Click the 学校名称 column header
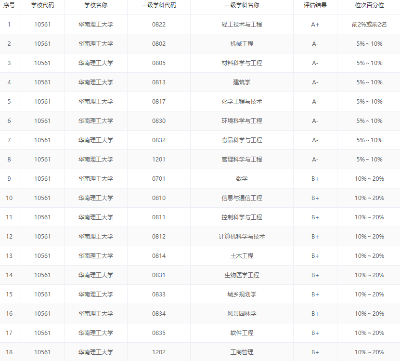Image resolution: width=400 pixels, height=361 pixels. (96, 5)
